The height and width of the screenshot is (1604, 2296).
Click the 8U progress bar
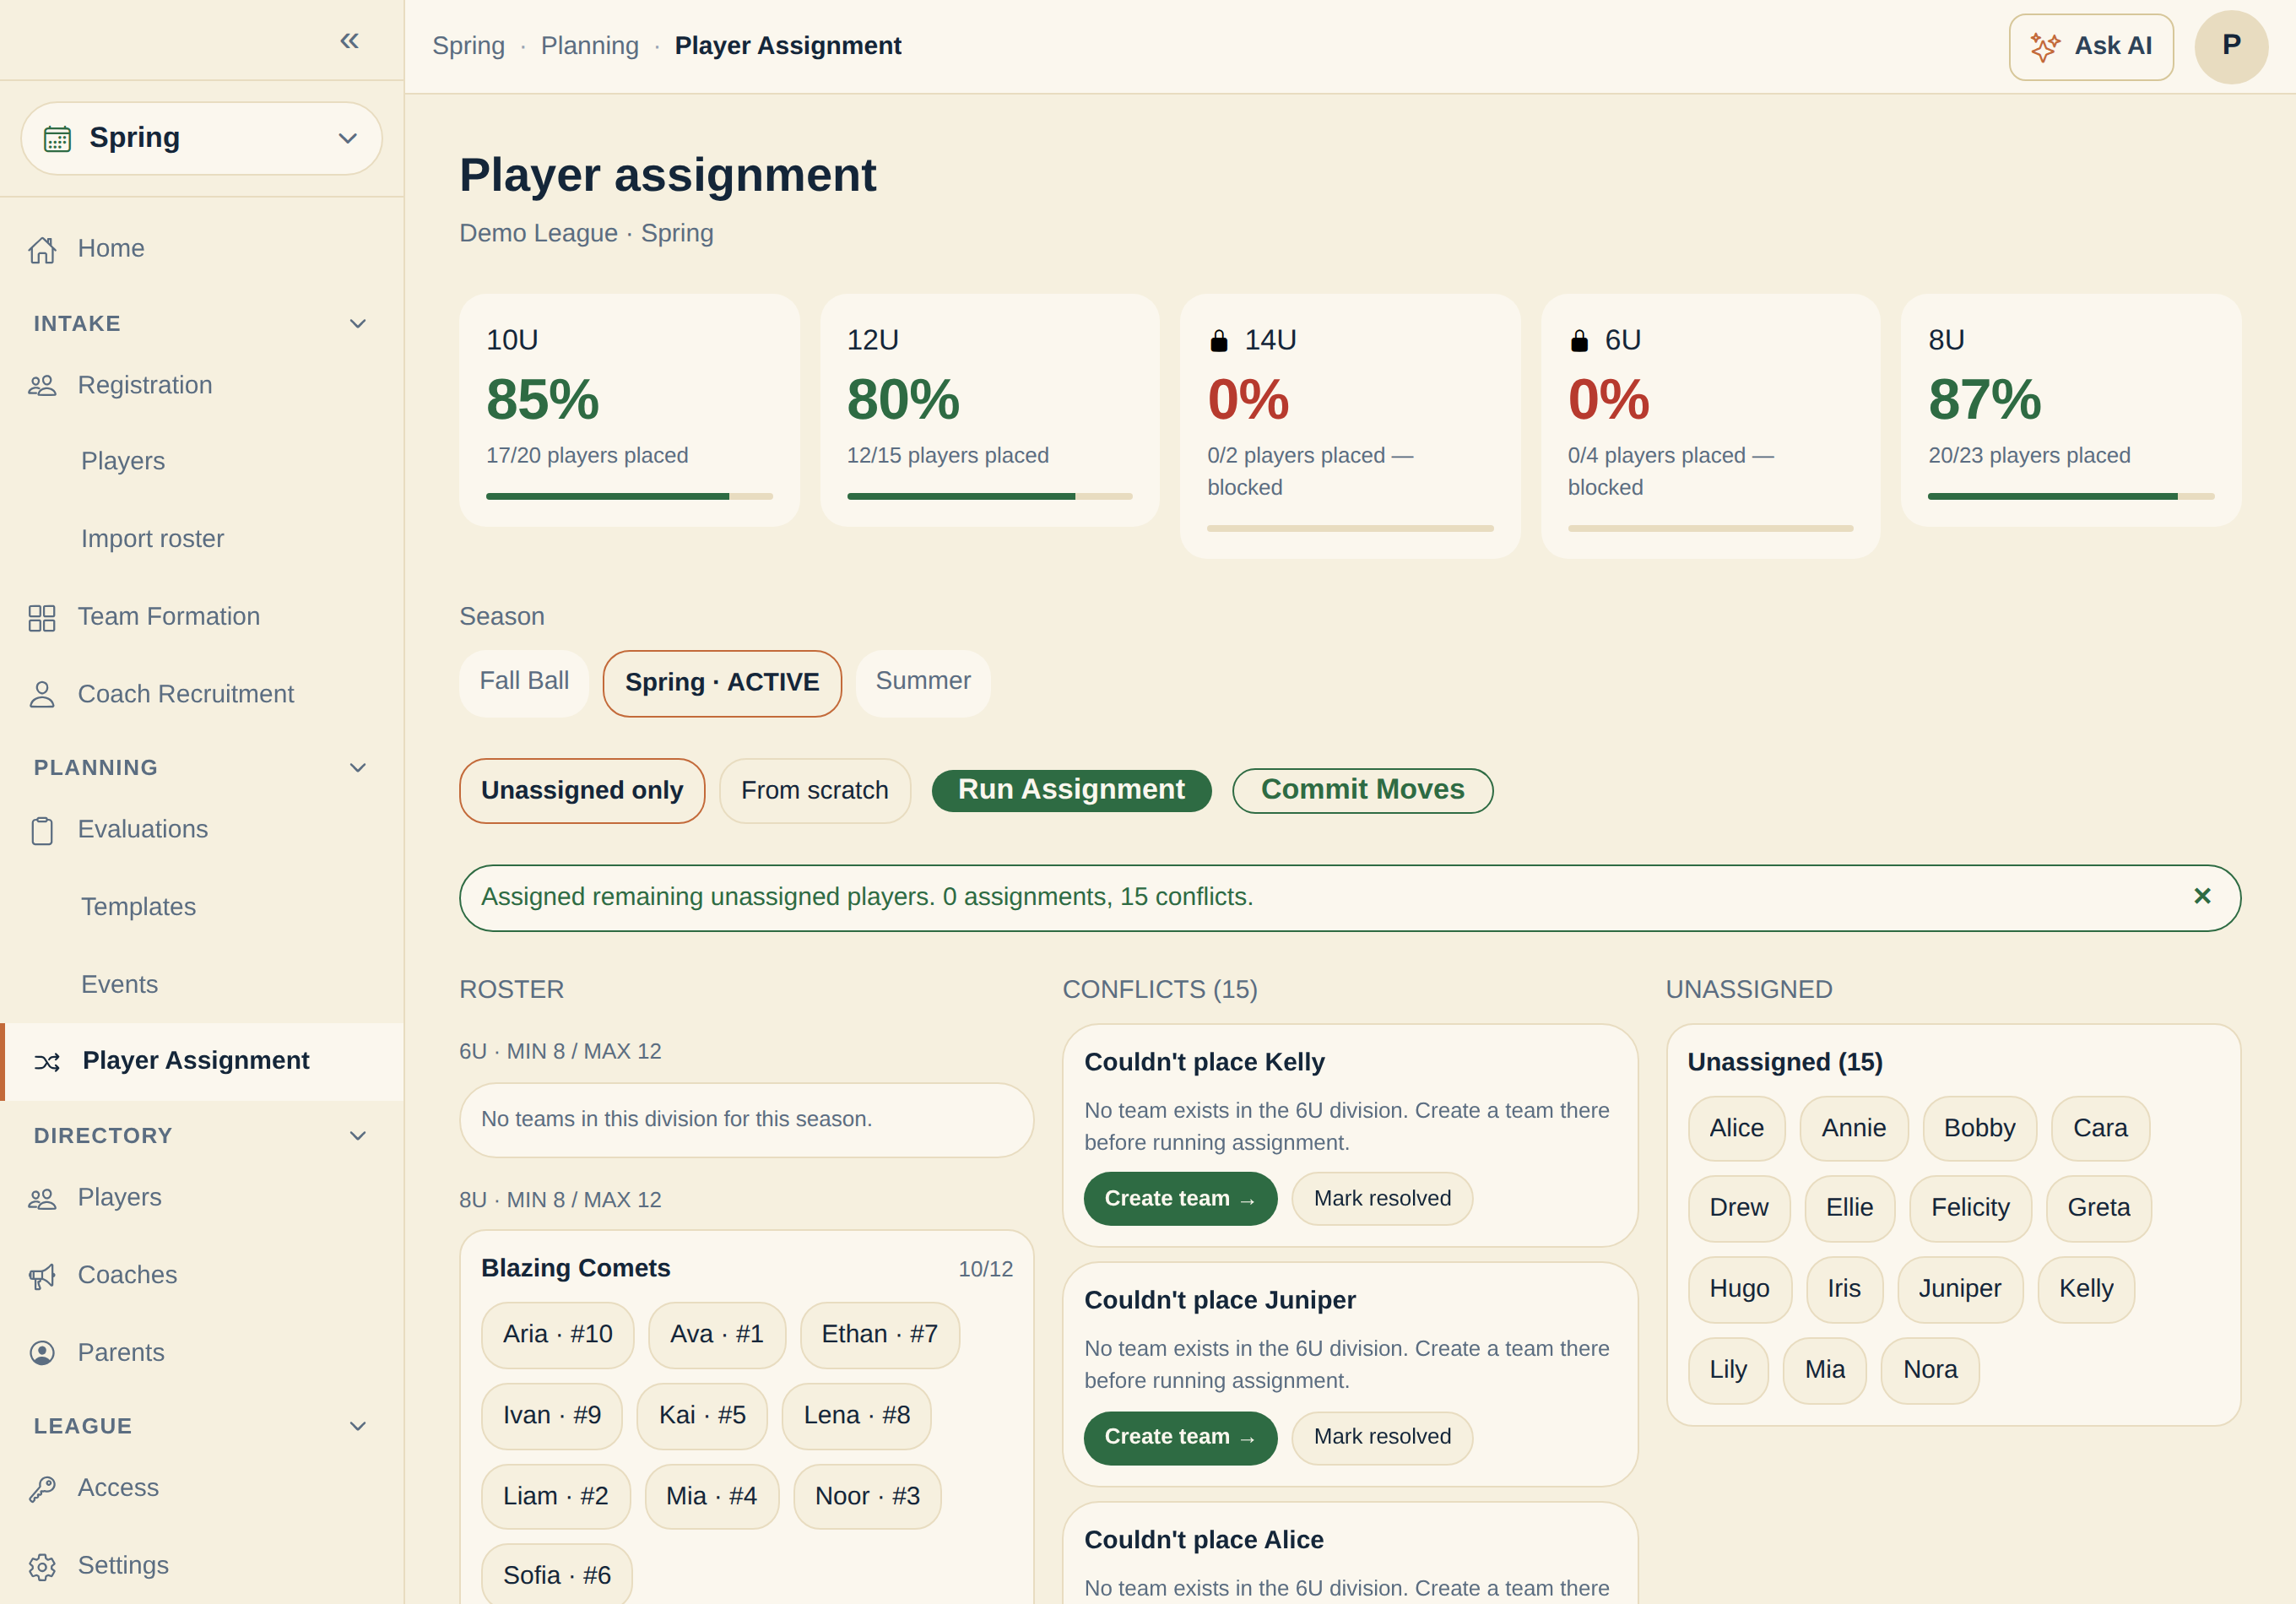[2071, 496]
